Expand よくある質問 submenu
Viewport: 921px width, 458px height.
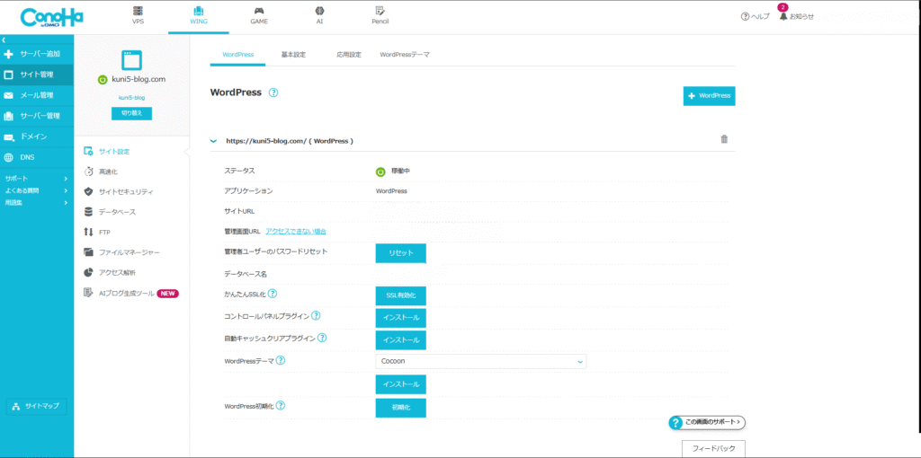[36, 190]
